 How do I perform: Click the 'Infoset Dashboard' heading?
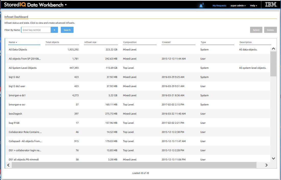16,17
